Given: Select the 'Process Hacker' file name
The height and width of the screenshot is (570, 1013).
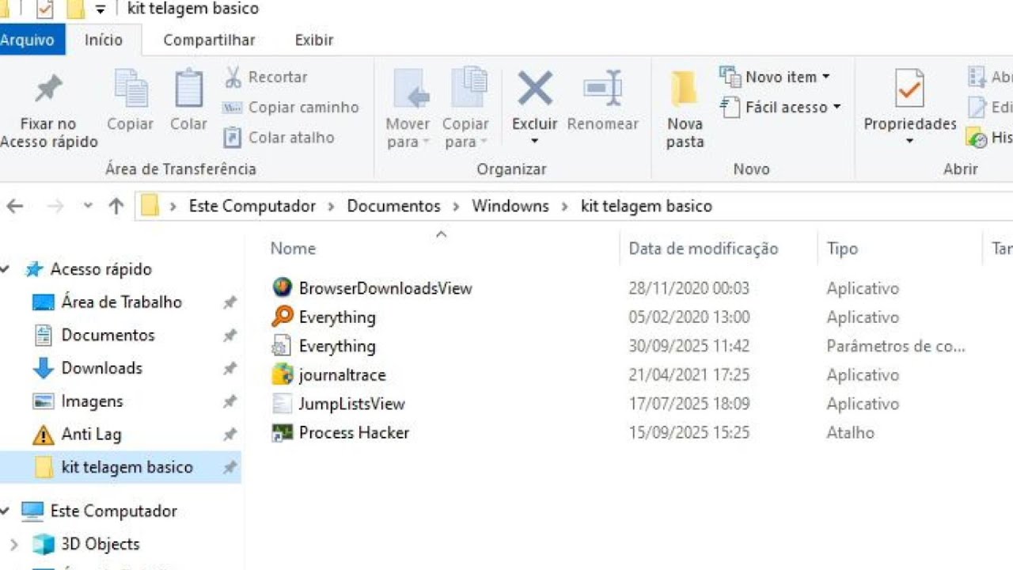Looking at the screenshot, I should coord(354,432).
